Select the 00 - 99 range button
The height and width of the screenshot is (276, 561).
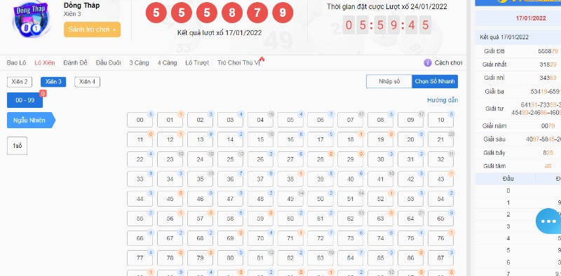(25, 100)
